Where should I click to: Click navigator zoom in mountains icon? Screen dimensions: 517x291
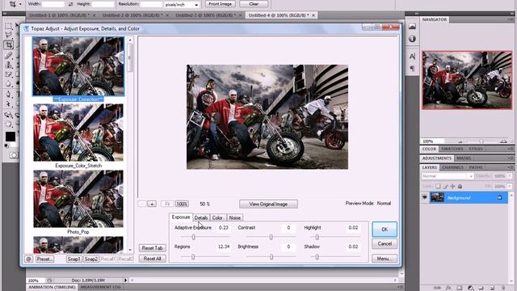pos(503,141)
